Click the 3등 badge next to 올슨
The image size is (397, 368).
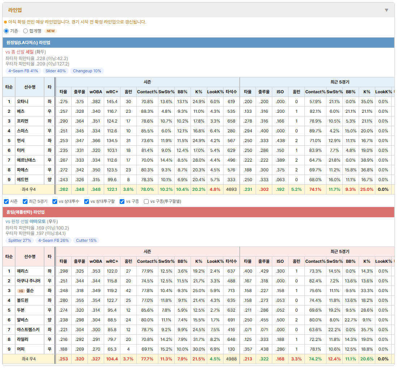pyautogui.click(x=21, y=291)
